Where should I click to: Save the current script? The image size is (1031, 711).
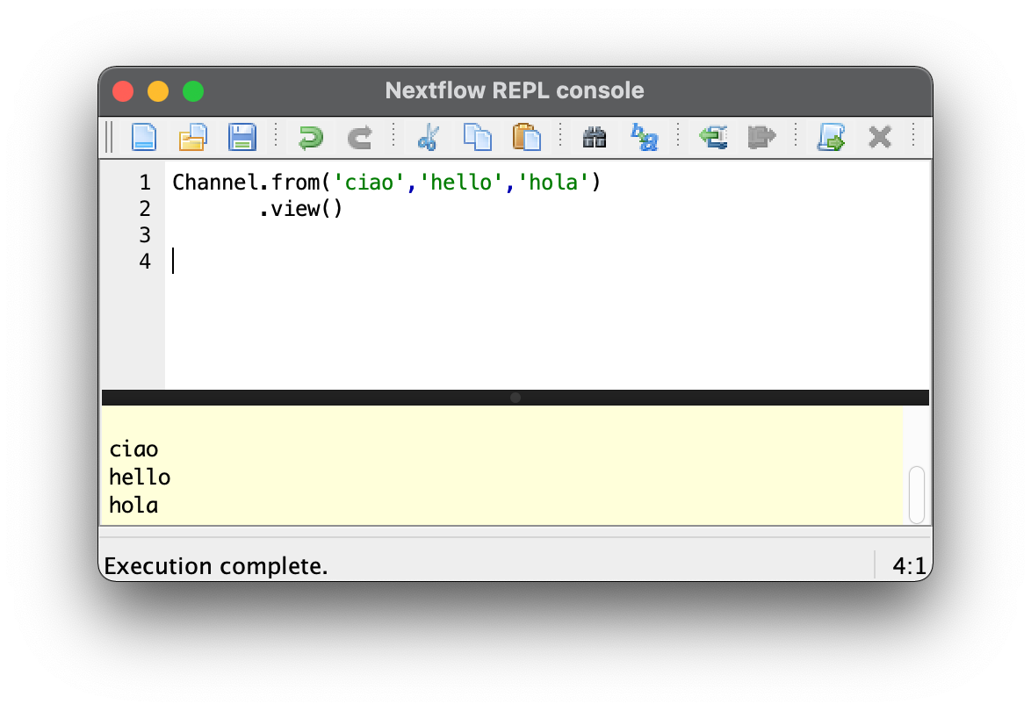pos(242,137)
